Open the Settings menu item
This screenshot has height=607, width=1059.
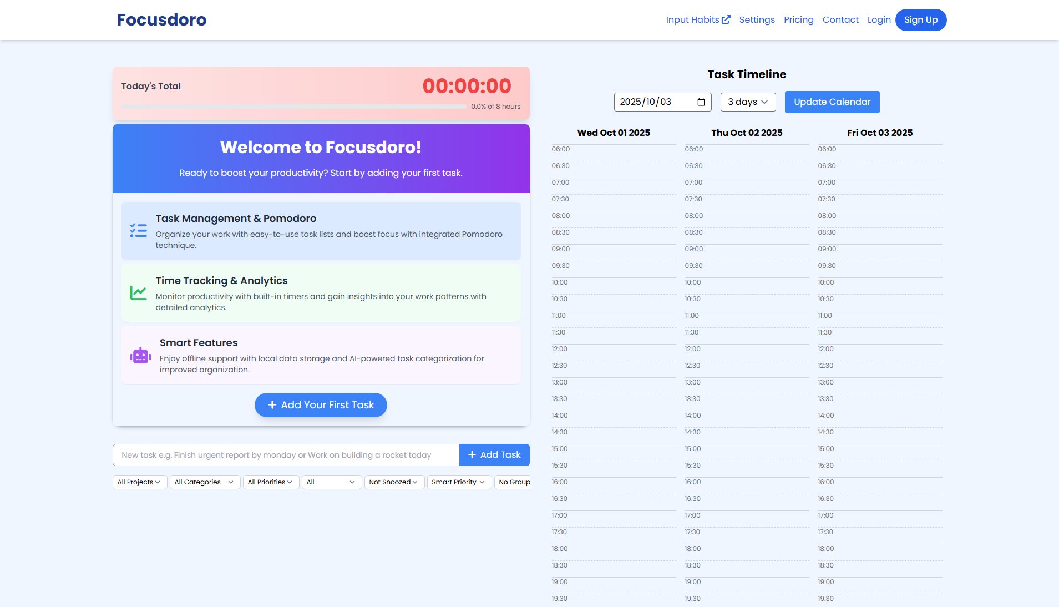[757, 20]
